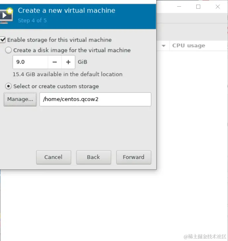Click the 15.4 GiB available text

coord(67,74)
